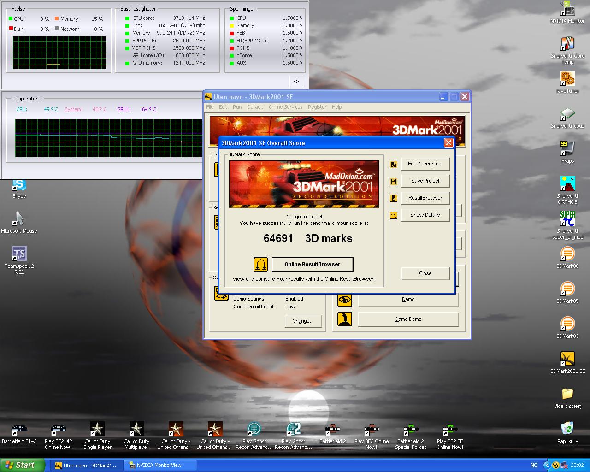
Task: Open the Online Services menu
Action: tap(286, 107)
